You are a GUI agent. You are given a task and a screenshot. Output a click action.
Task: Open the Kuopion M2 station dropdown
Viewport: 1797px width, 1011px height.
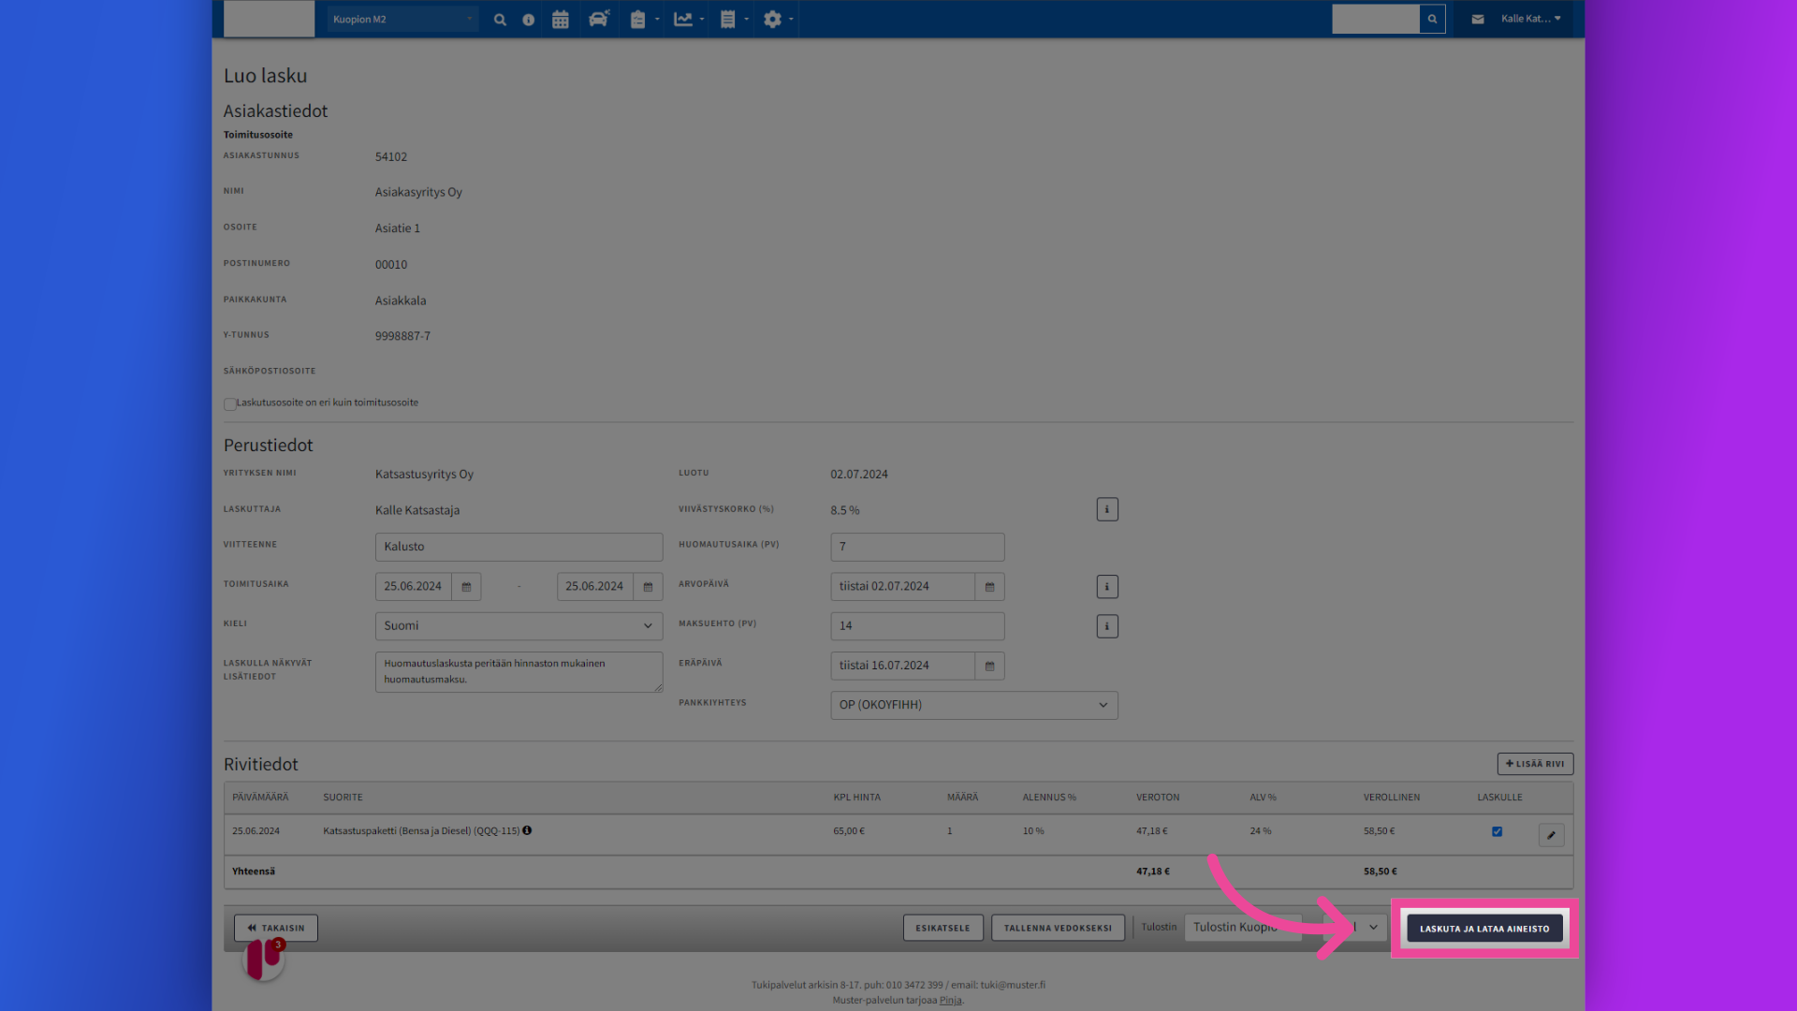pyautogui.click(x=402, y=19)
